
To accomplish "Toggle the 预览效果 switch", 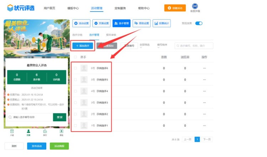I will click(199, 23).
